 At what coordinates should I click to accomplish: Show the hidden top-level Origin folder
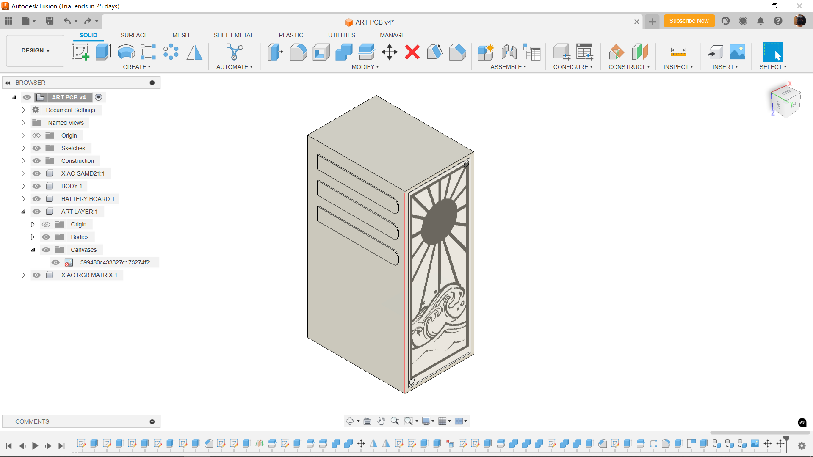(x=37, y=135)
